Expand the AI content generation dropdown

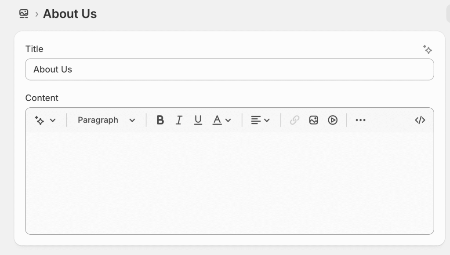(x=45, y=120)
